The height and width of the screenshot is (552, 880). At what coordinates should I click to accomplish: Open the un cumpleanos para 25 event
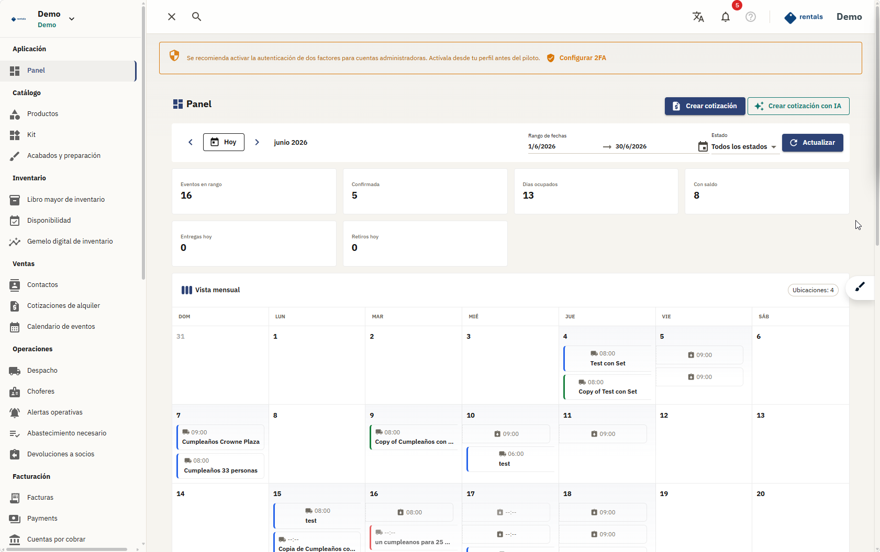pyautogui.click(x=414, y=537)
